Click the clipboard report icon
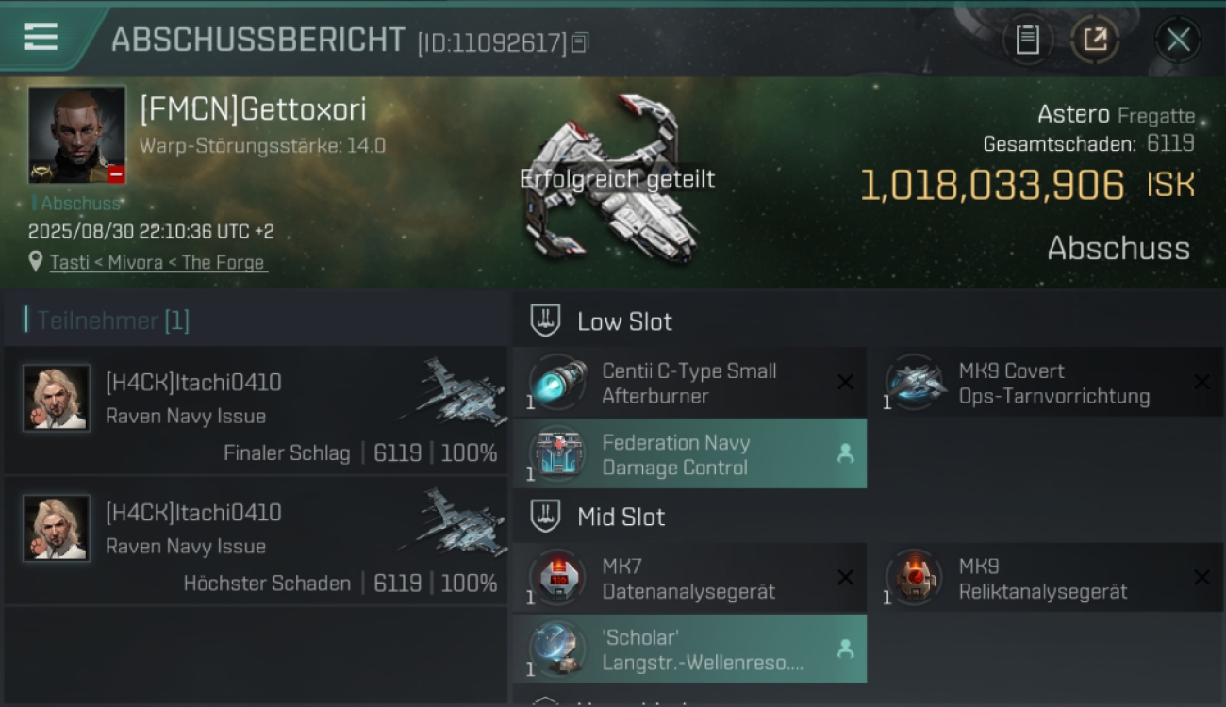The width and height of the screenshot is (1226, 707). (x=1027, y=40)
